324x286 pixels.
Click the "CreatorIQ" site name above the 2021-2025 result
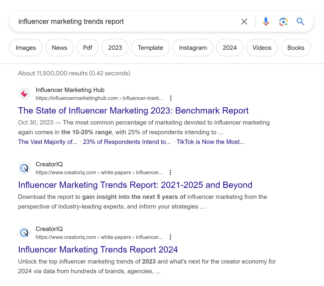[x=49, y=164]
